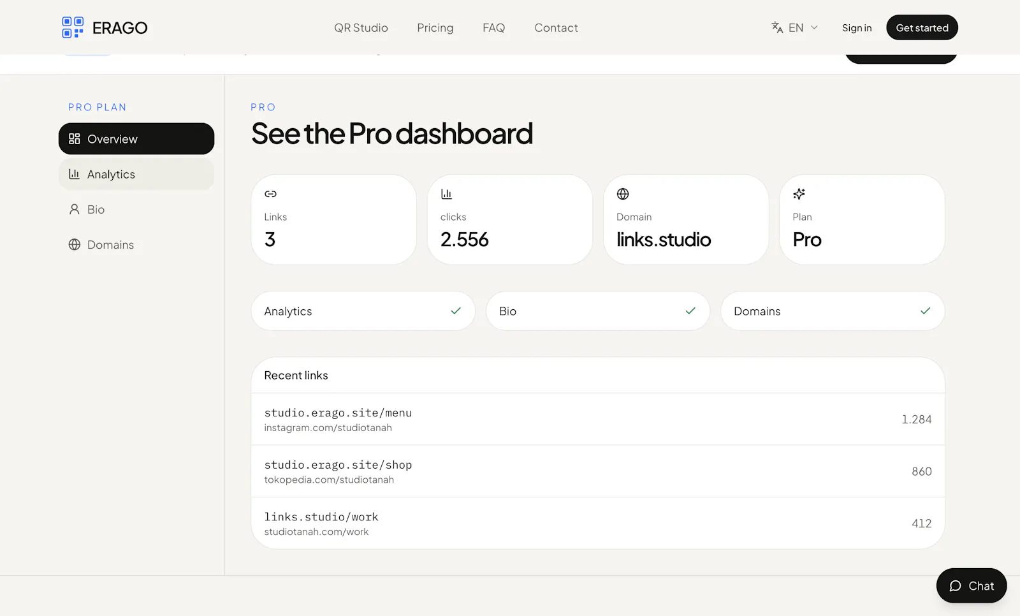Toggle the Analytics feature checkmark
Image resolution: width=1020 pixels, height=616 pixels.
(x=456, y=311)
